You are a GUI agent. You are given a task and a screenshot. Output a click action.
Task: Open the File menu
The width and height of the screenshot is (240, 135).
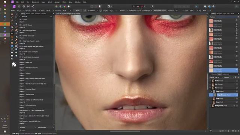click(18, 2)
